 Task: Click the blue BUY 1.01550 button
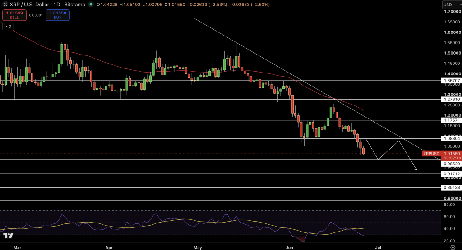[58, 15]
